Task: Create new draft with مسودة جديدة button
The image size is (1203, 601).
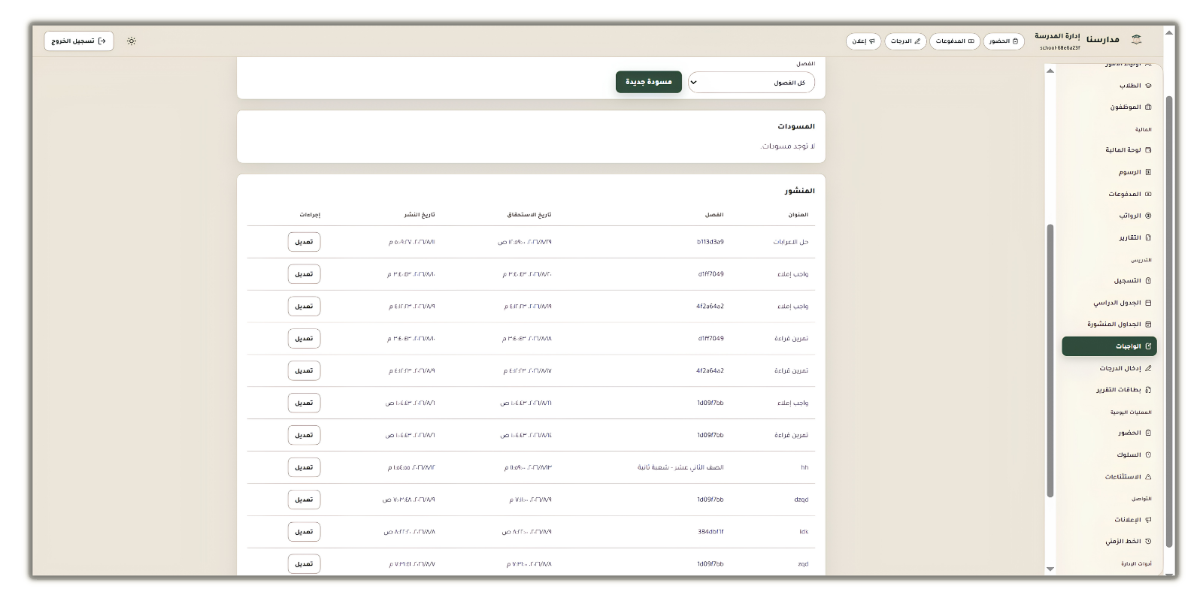Action: [x=649, y=82]
